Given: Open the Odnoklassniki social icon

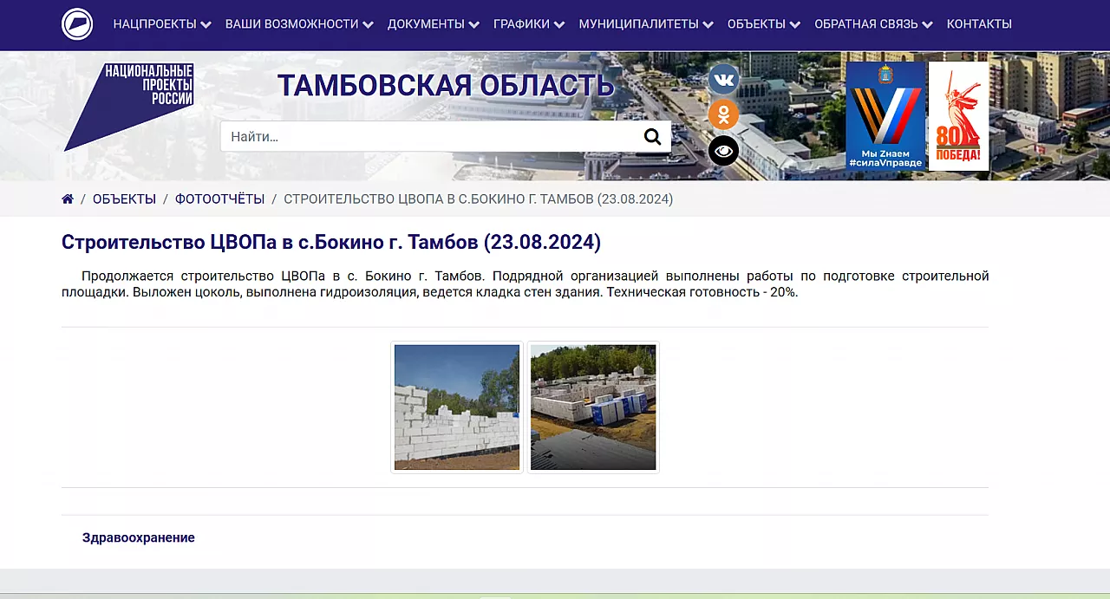Looking at the screenshot, I should coord(723,115).
